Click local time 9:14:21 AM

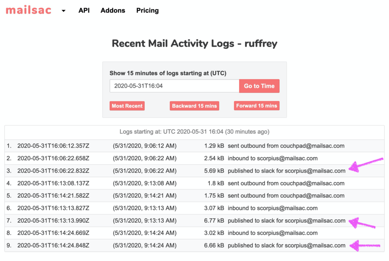pos(145,196)
